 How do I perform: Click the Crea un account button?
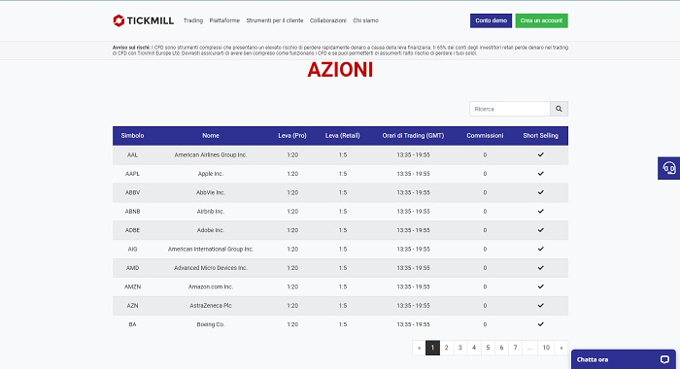click(542, 20)
